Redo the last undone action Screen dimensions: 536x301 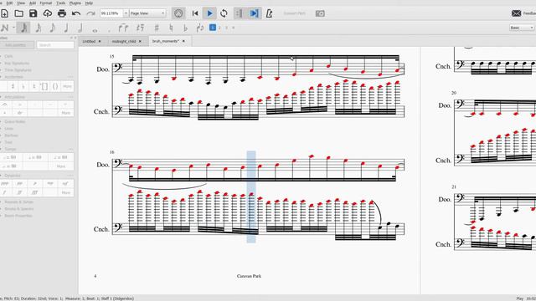pyautogui.click(x=90, y=13)
